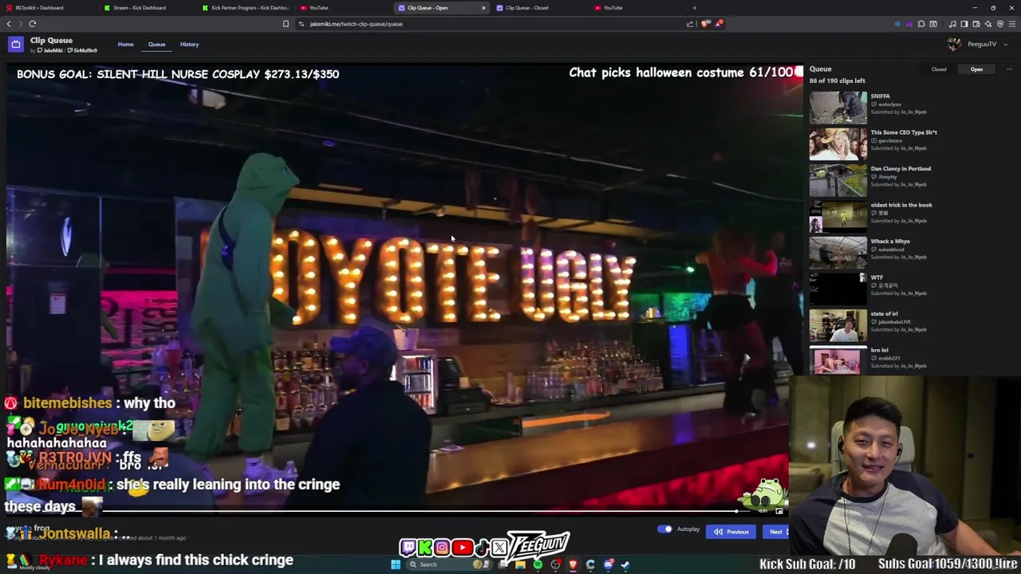The width and height of the screenshot is (1021, 574).
Task: Set queue to Closed
Action: pyautogui.click(x=939, y=69)
